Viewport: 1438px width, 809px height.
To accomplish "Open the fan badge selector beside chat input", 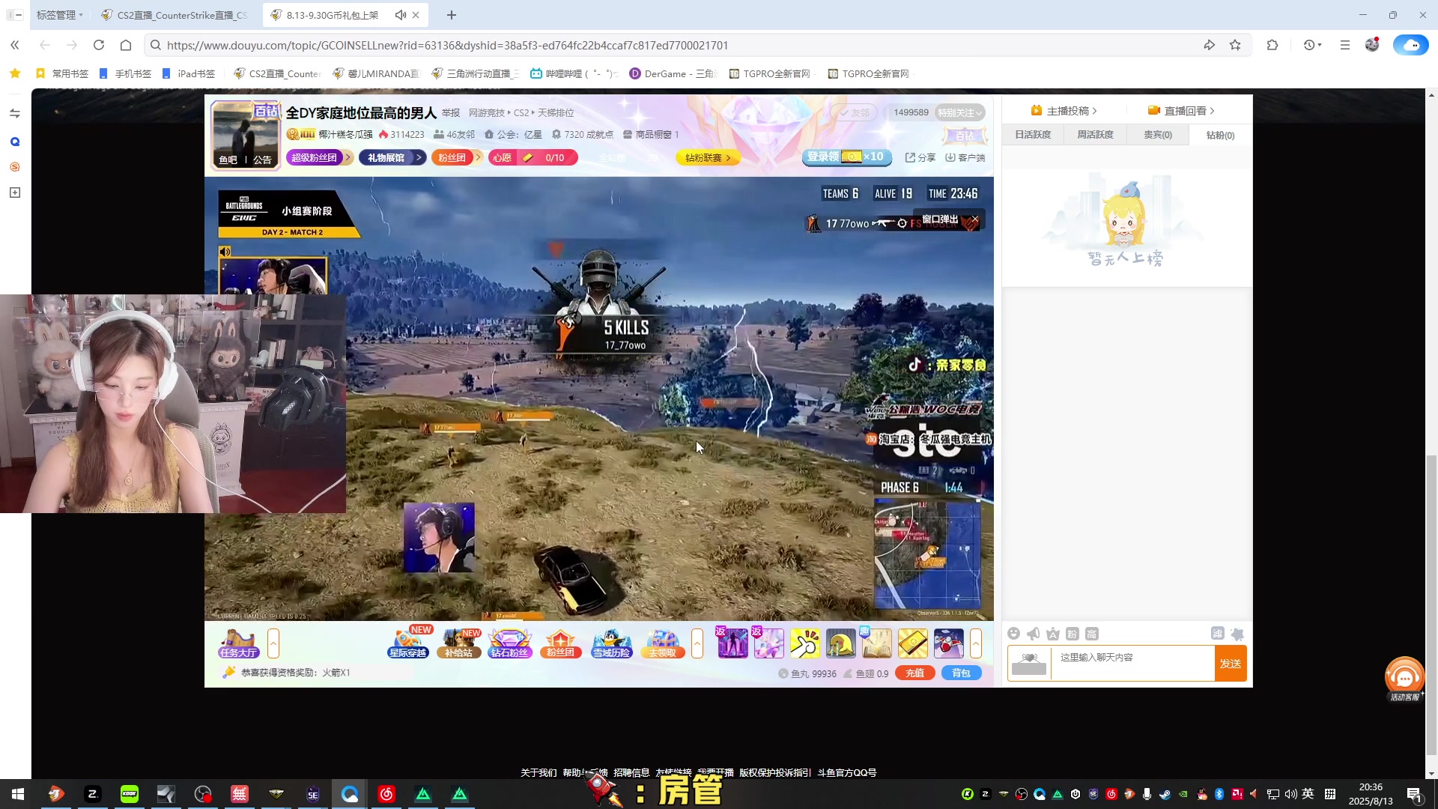I will click(1029, 664).
